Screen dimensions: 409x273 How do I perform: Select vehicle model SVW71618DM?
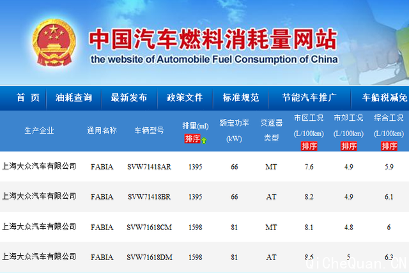(x=150, y=258)
